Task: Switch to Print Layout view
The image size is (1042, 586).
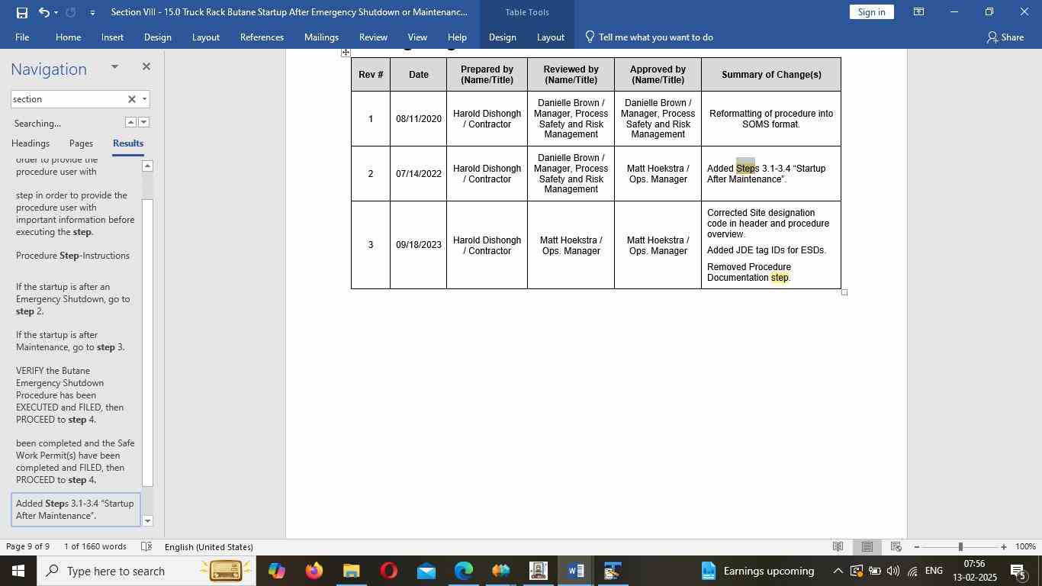Action: (x=867, y=547)
